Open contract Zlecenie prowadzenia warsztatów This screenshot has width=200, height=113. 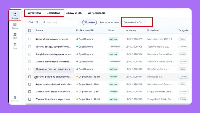[53, 62]
